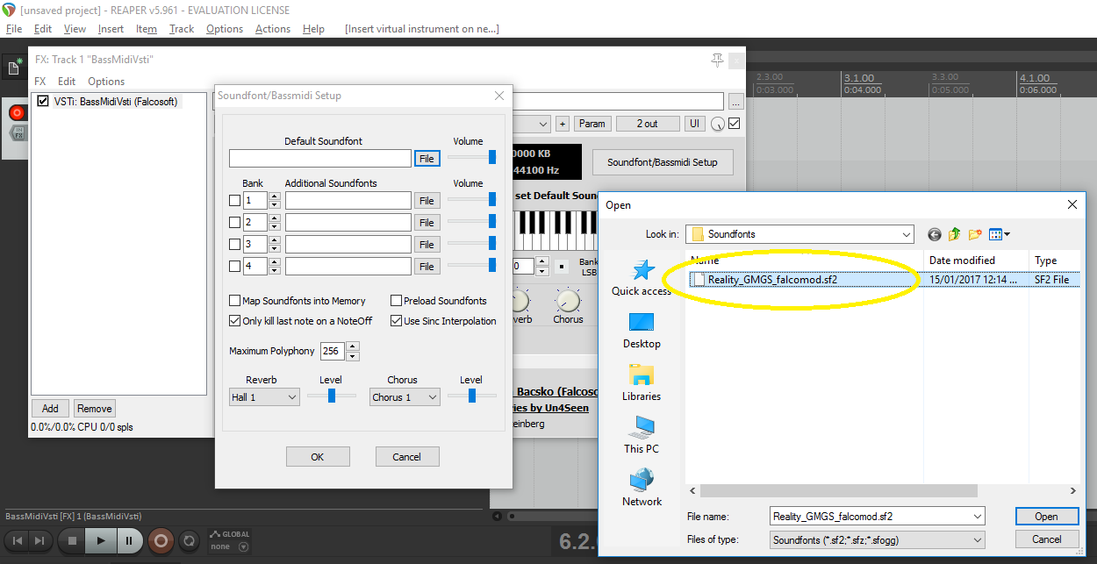Screen dimensions: 1097x564
Task: Click the Default Soundfont path field
Action: point(320,159)
